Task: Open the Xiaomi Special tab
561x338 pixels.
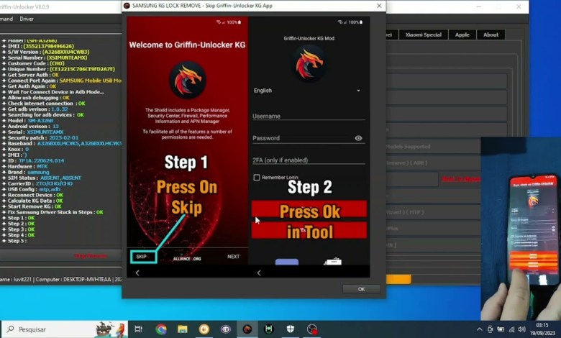Action: click(423, 35)
